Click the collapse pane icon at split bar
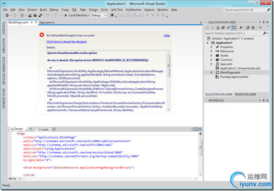Screen dimensions: 274x191 click(x=200, y=129)
